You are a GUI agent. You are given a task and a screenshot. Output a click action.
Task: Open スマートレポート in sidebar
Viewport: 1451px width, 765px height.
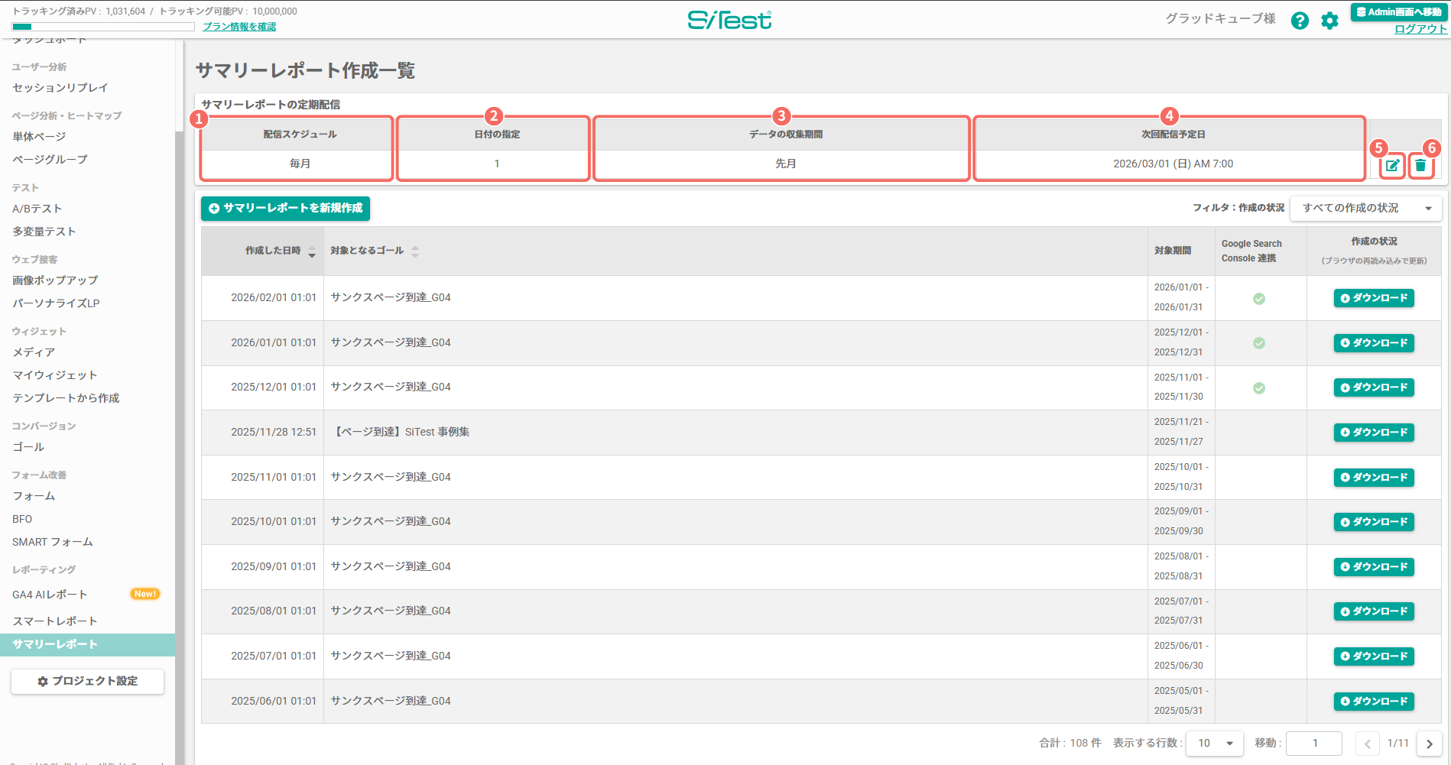(55, 621)
